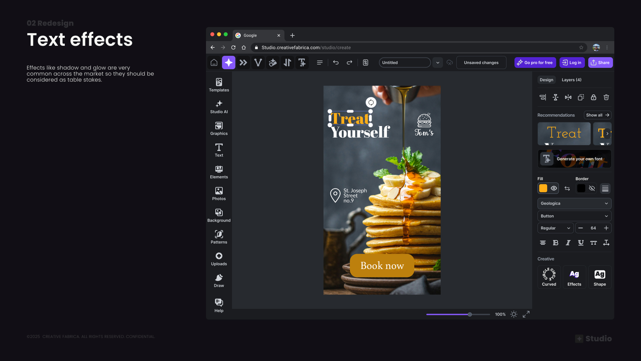Flip the selection horizontally
The height and width of the screenshot is (361, 641).
tap(568, 97)
